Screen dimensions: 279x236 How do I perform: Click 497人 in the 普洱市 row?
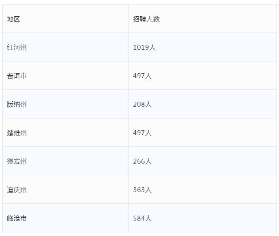point(142,76)
